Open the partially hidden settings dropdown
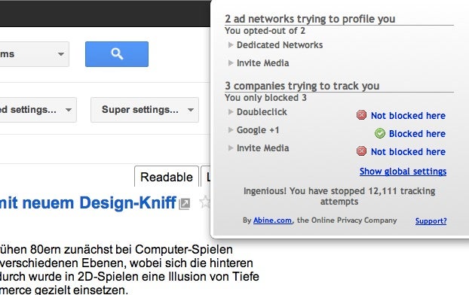This screenshot has width=469, height=295. point(38,110)
